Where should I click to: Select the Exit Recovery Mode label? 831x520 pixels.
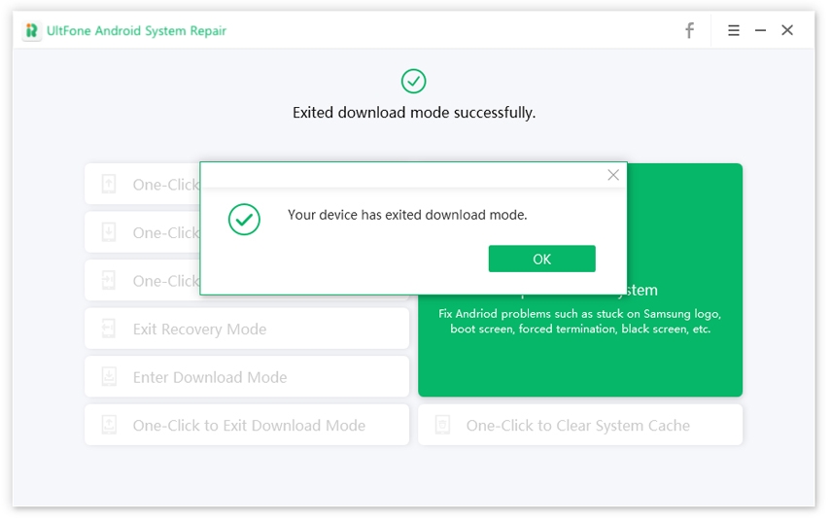point(199,329)
